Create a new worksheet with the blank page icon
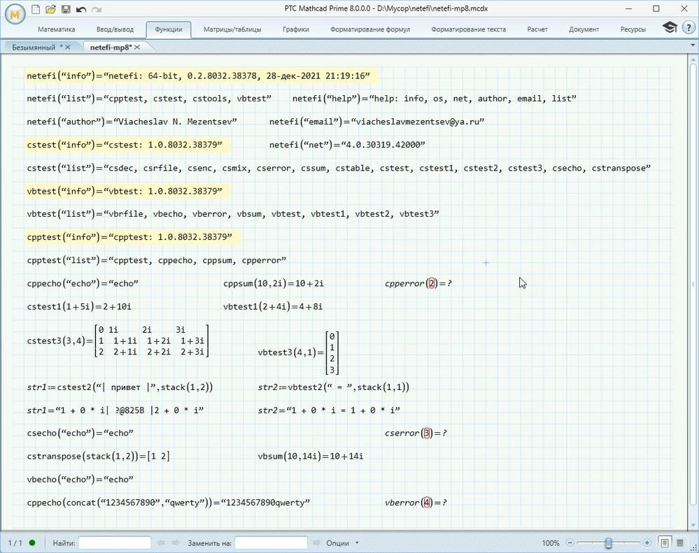The width and height of the screenshot is (699, 553). (x=36, y=9)
